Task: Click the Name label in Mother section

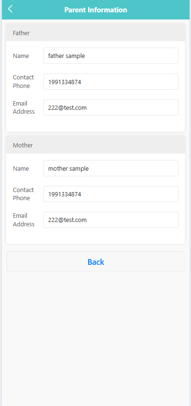Action: point(21,169)
